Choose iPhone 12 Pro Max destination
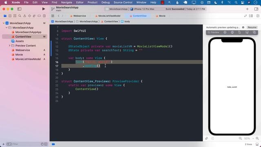Image resolution: width=261 pixels, height=147 pixels. click(142, 9)
